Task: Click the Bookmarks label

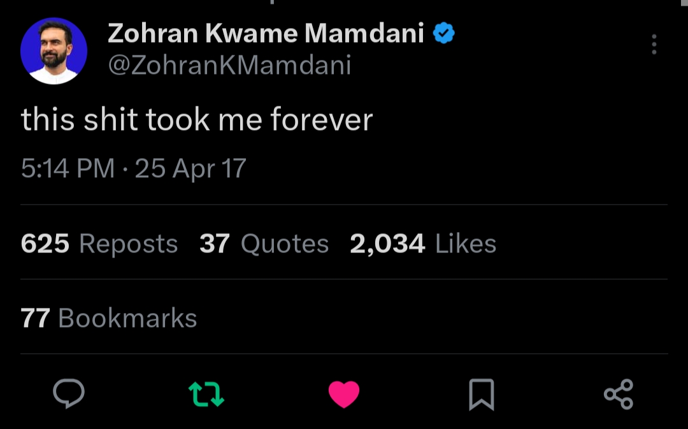Action: [x=127, y=318]
